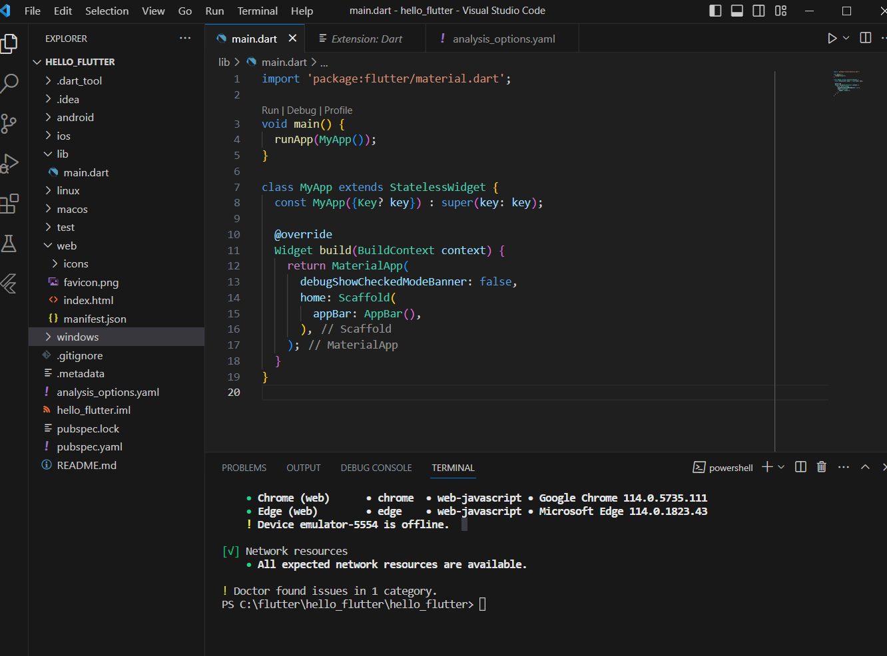Toggle secondary side bar layout button
Image resolution: width=887 pixels, height=656 pixels.
point(758,11)
